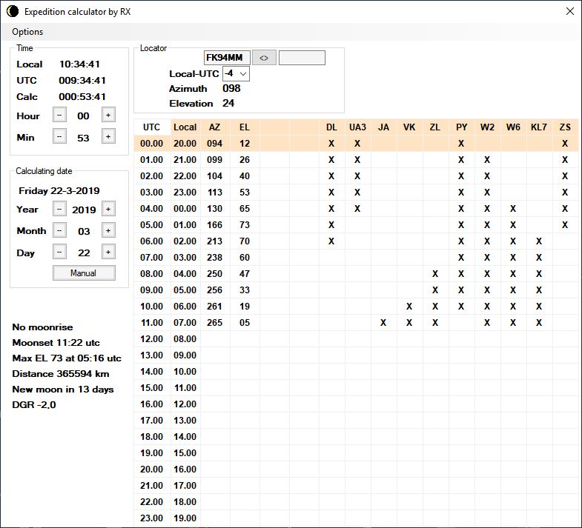582x528 pixels.
Task: Decrease the Hour value with minus button
Action: point(59,115)
